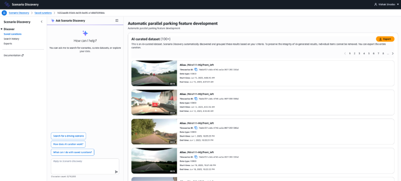This screenshot has height=181, width=401.
Task: Choose 'What can I do with saved curations?'
Action: pos(73,152)
